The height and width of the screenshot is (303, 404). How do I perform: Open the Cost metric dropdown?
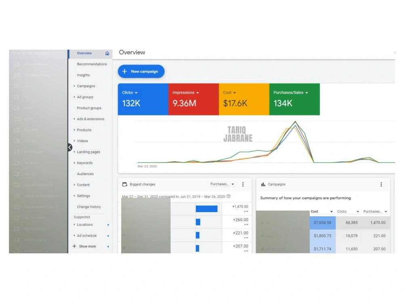click(234, 93)
